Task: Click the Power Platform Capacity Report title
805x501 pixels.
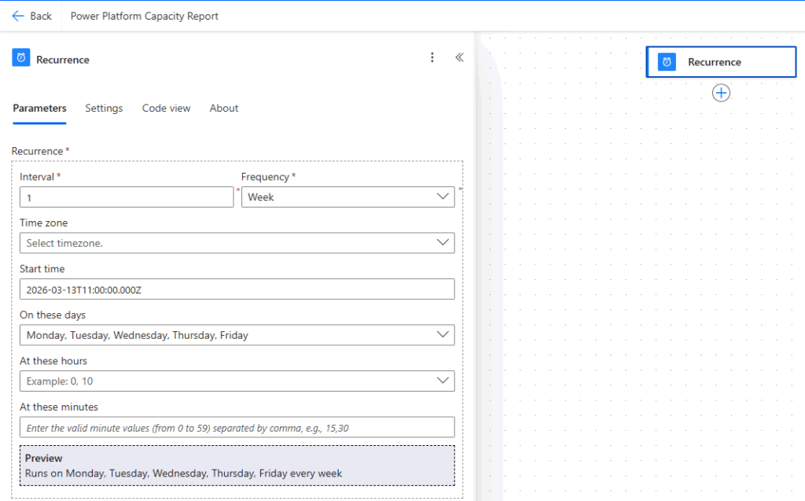Action: [x=145, y=16]
